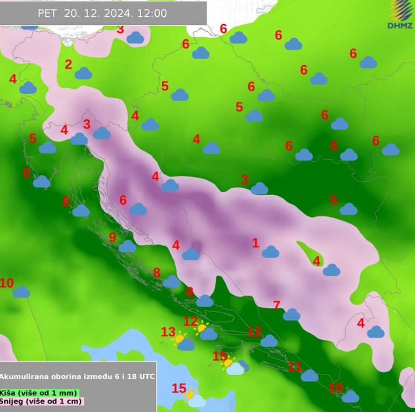Viewport: 415px width, 412px height.
Task: Click the red temperature number 2
Action: 69,65
